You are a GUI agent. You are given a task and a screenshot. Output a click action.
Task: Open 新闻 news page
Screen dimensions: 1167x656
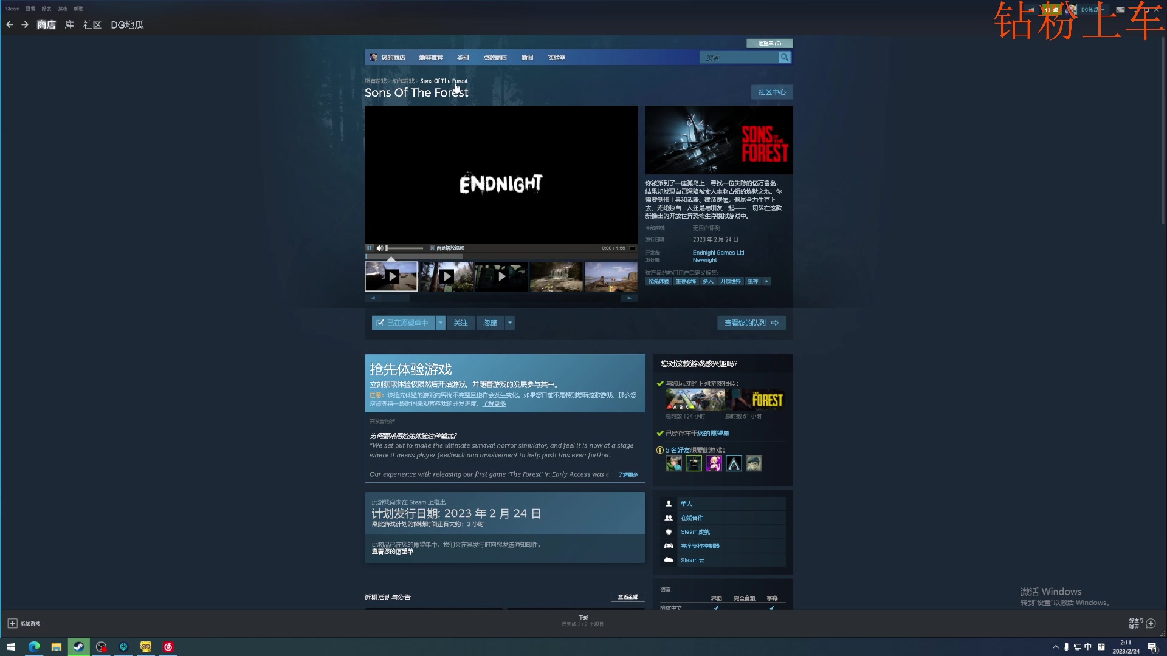(x=527, y=58)
